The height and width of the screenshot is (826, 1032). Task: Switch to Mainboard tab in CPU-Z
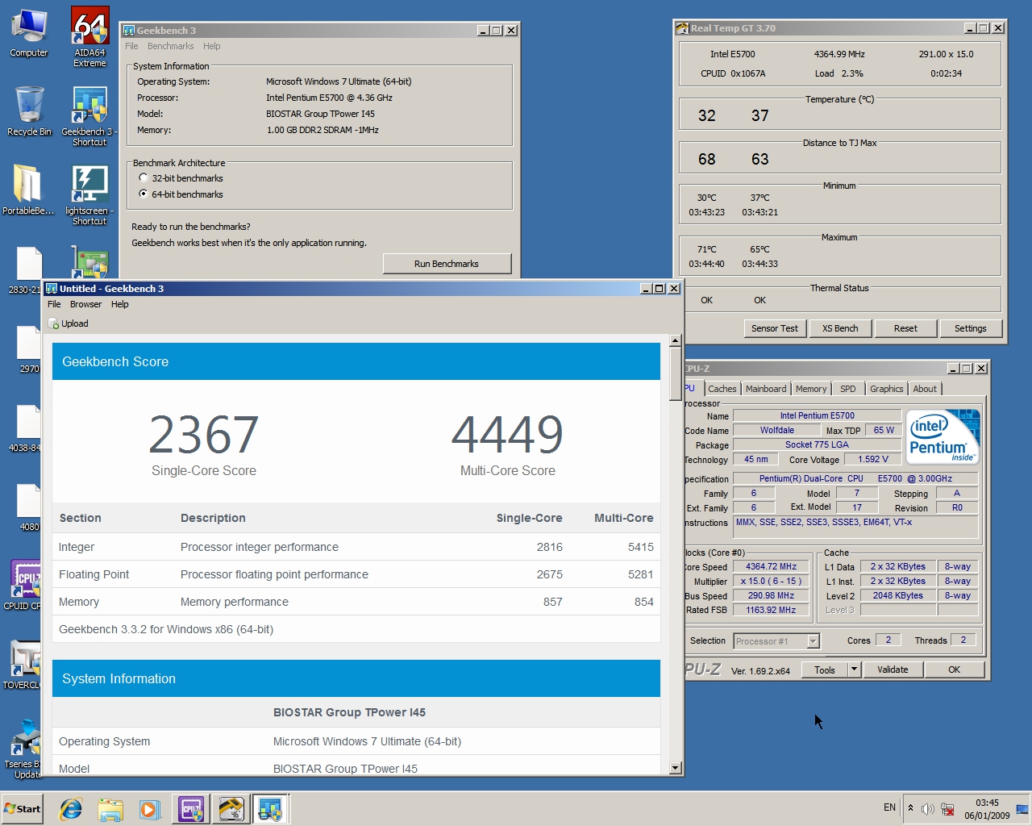[766, 389]
